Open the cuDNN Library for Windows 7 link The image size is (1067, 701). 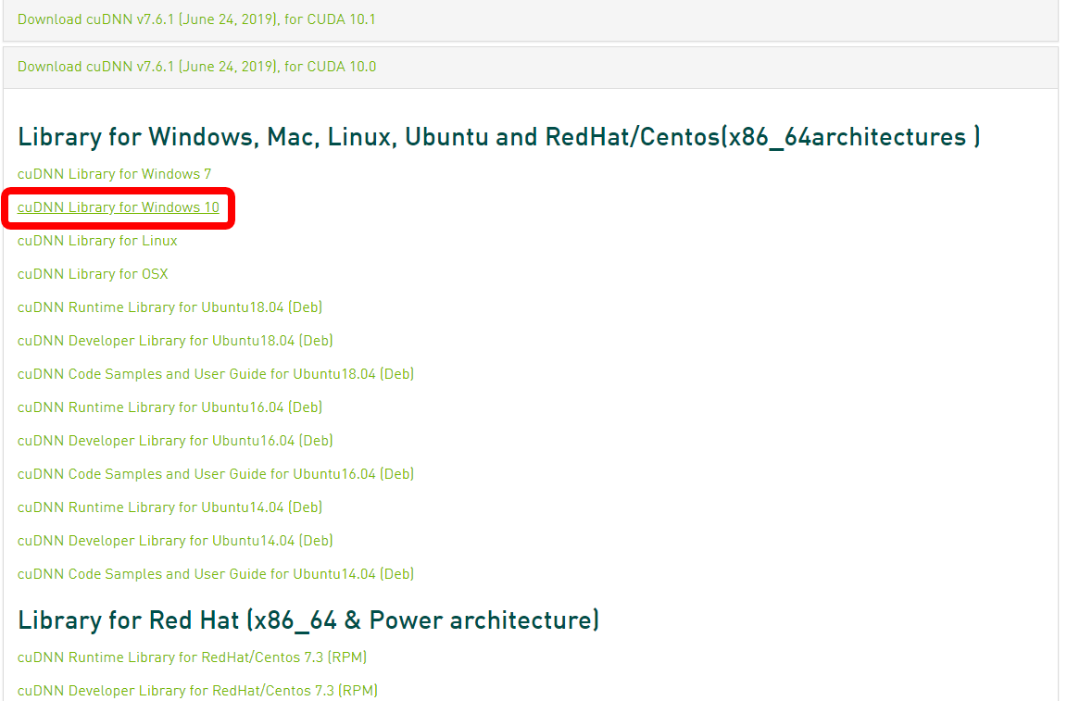(x=114, y=173)
